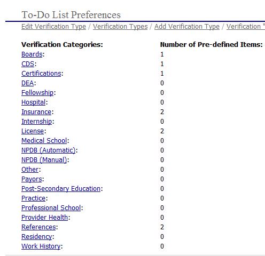Image resolution: width=265 pixels, height=256 pixels.
Task: Open the References category
Action: click(x=38, y=227)
